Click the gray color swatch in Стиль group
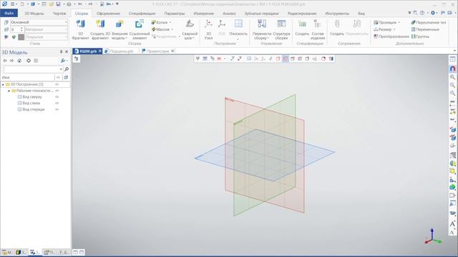Screen dimensions: 458x257 [x=21, y=37]
